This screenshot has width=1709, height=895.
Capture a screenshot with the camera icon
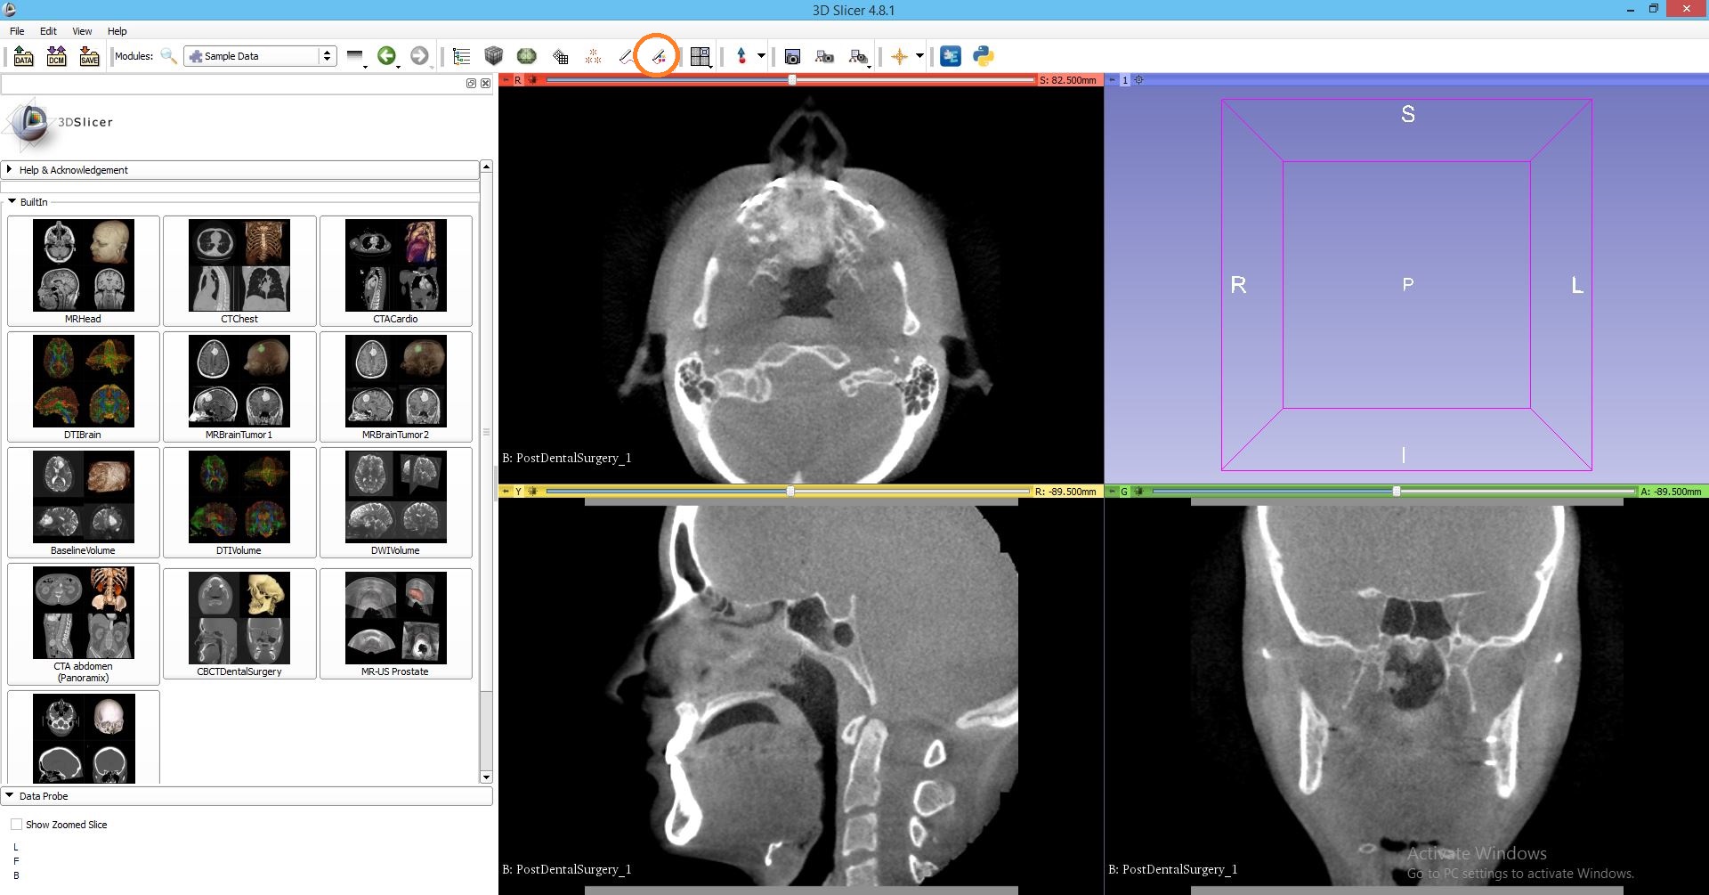792,56
